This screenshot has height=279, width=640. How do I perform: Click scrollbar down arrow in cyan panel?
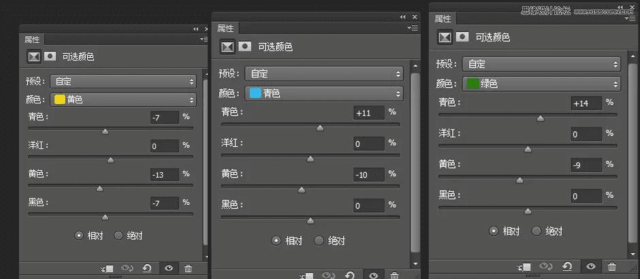(x=415, y=263)
